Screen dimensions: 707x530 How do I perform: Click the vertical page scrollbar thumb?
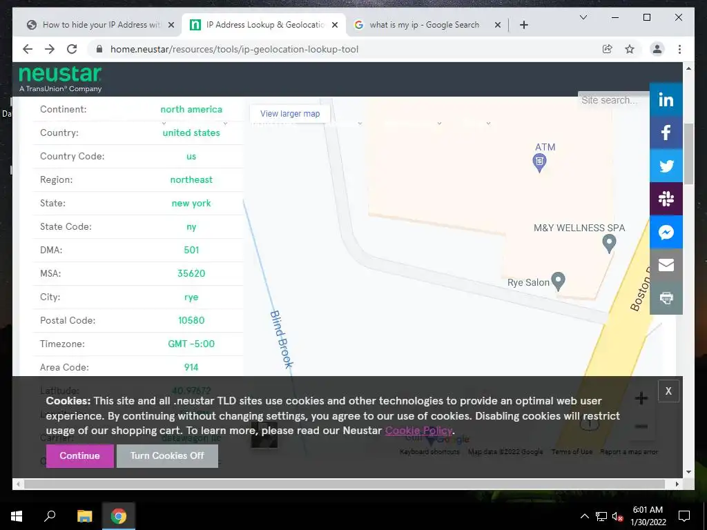(688, 153)
